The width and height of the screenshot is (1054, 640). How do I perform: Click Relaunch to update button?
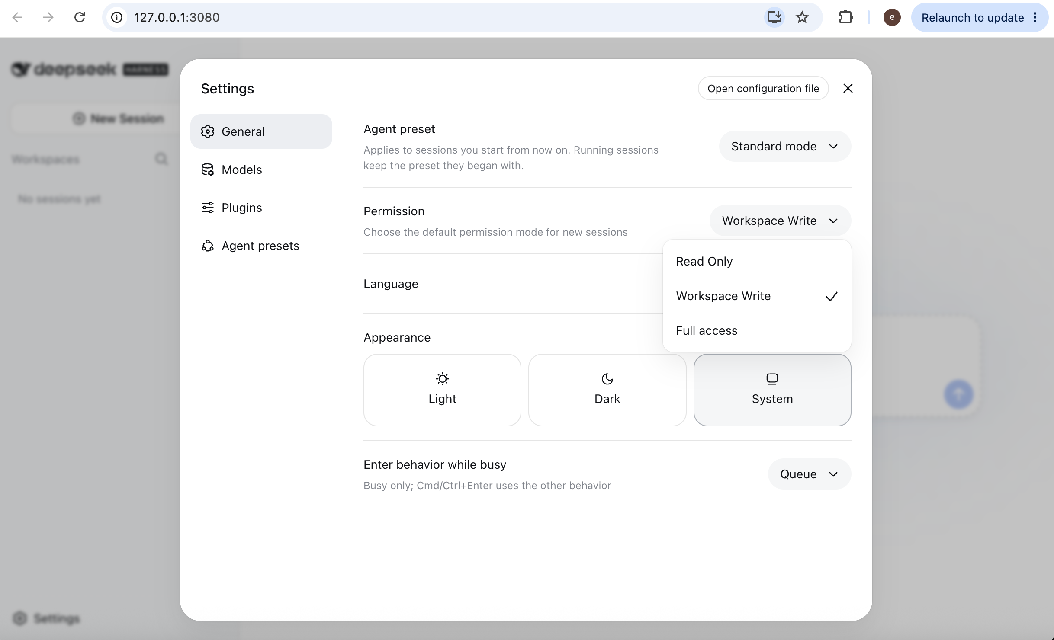coord(972,17)
